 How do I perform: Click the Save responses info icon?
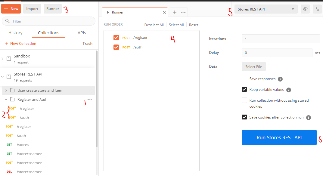(280, 79)
